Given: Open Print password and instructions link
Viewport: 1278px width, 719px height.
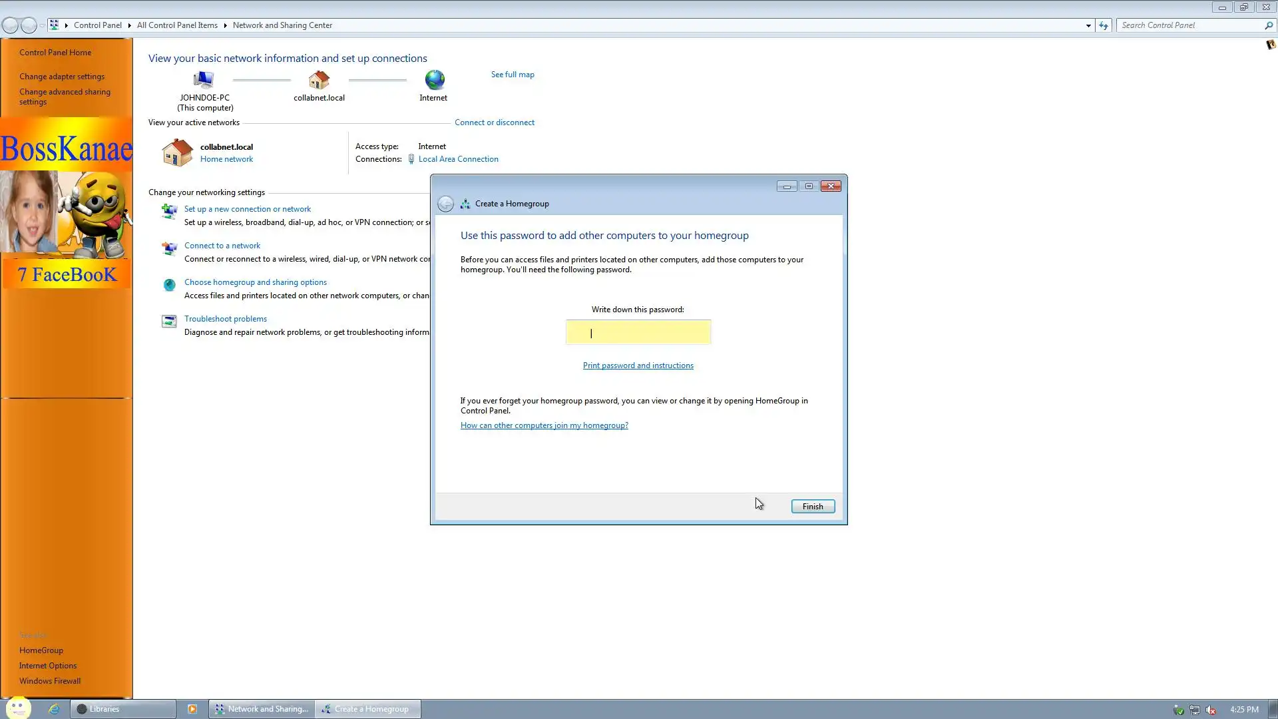Looking at the screenshot, I should [638, 365].
